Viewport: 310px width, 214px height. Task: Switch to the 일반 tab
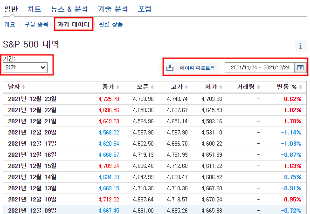pos(11,9)
